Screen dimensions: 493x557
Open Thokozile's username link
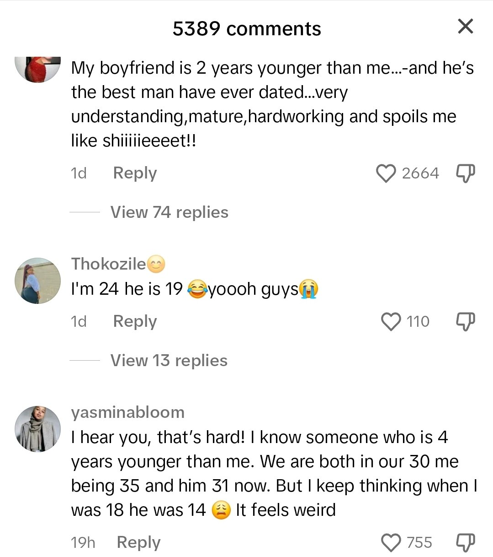point(108,264)
